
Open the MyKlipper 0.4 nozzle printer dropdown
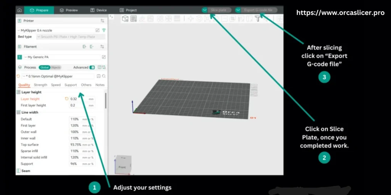56,30
